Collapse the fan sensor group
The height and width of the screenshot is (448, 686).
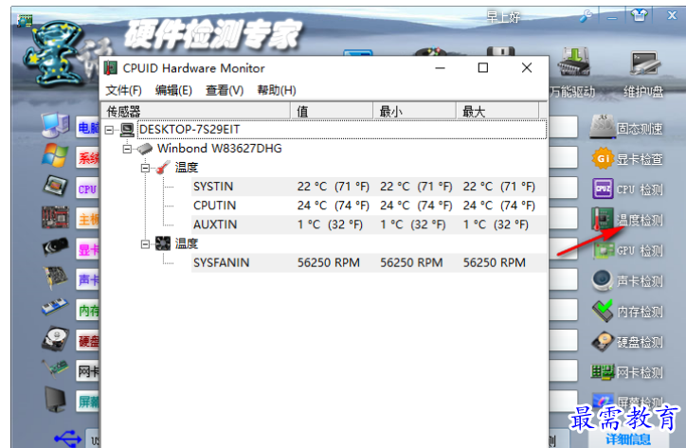(x=145, y=244)
